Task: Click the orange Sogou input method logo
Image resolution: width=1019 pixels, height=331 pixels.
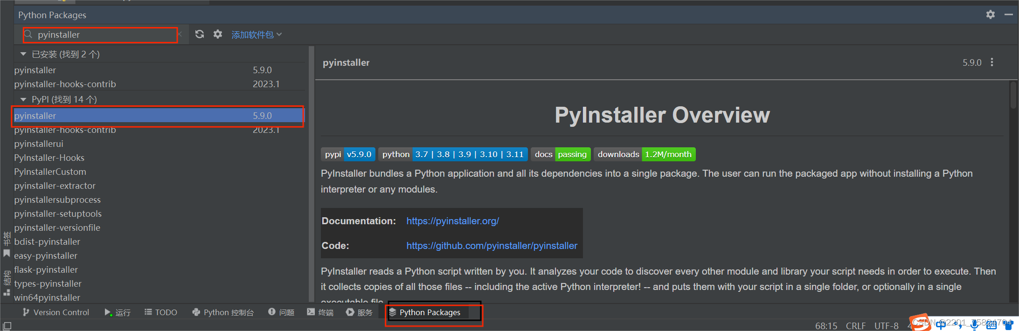Action: pyautogui.click(x=920, y=323)
